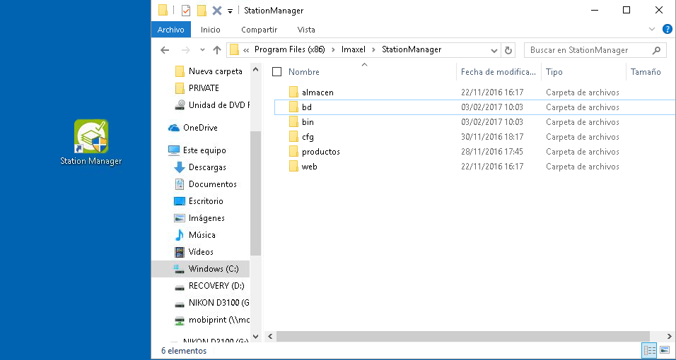
Task: Open the Archivo menu tab
Action: [x=170, y=30]
